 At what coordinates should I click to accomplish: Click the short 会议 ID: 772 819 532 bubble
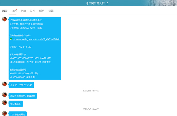coord(21,85)
